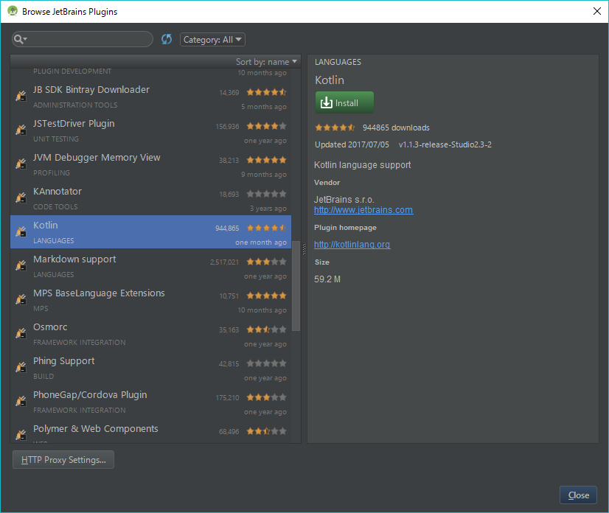Click the Kotlin plugin icon in the list
Image resolution: width=609 pixels, height=513 pixels.
21,231
